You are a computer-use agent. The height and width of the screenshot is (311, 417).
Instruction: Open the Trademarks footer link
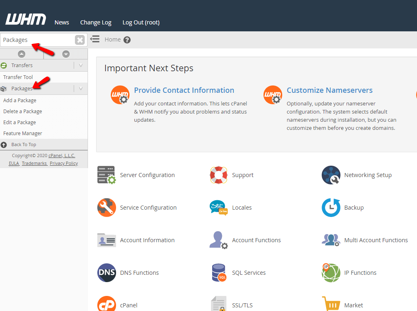click(x=34, y=163)
